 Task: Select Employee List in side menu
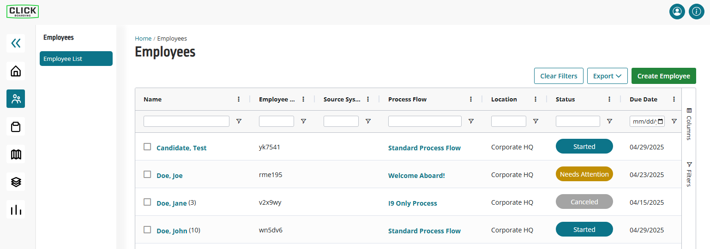pyautogui.click(x=76, y=59)
